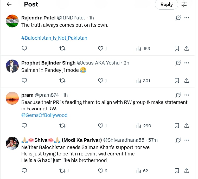
Task: Open reply sorting filter icon
Action: (x=184, y=4)
